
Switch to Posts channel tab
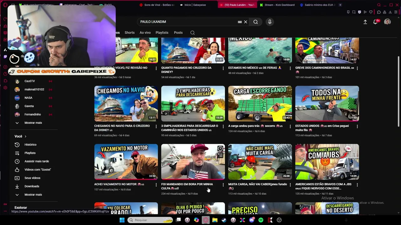178,32
